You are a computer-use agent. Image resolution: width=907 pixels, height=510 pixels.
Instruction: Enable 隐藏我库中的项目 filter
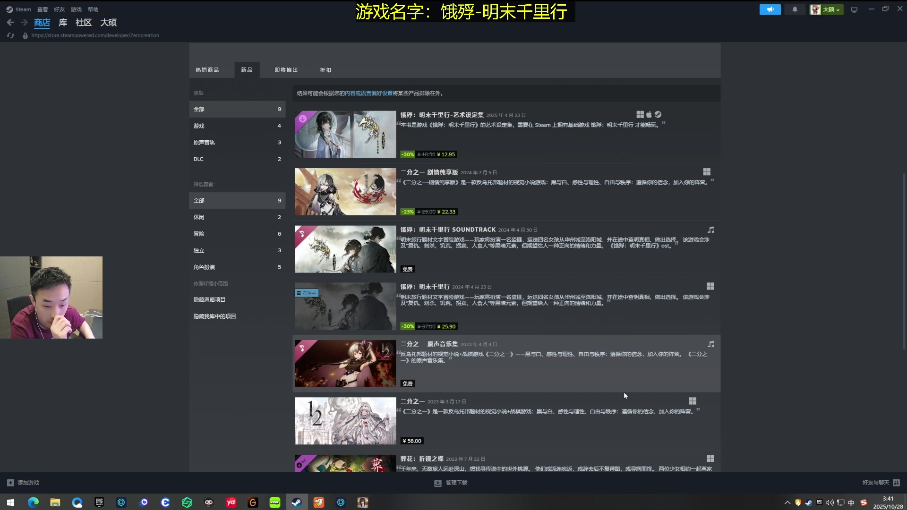click(215, 316)
